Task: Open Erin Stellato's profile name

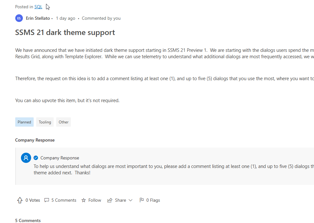Action: 38,18
